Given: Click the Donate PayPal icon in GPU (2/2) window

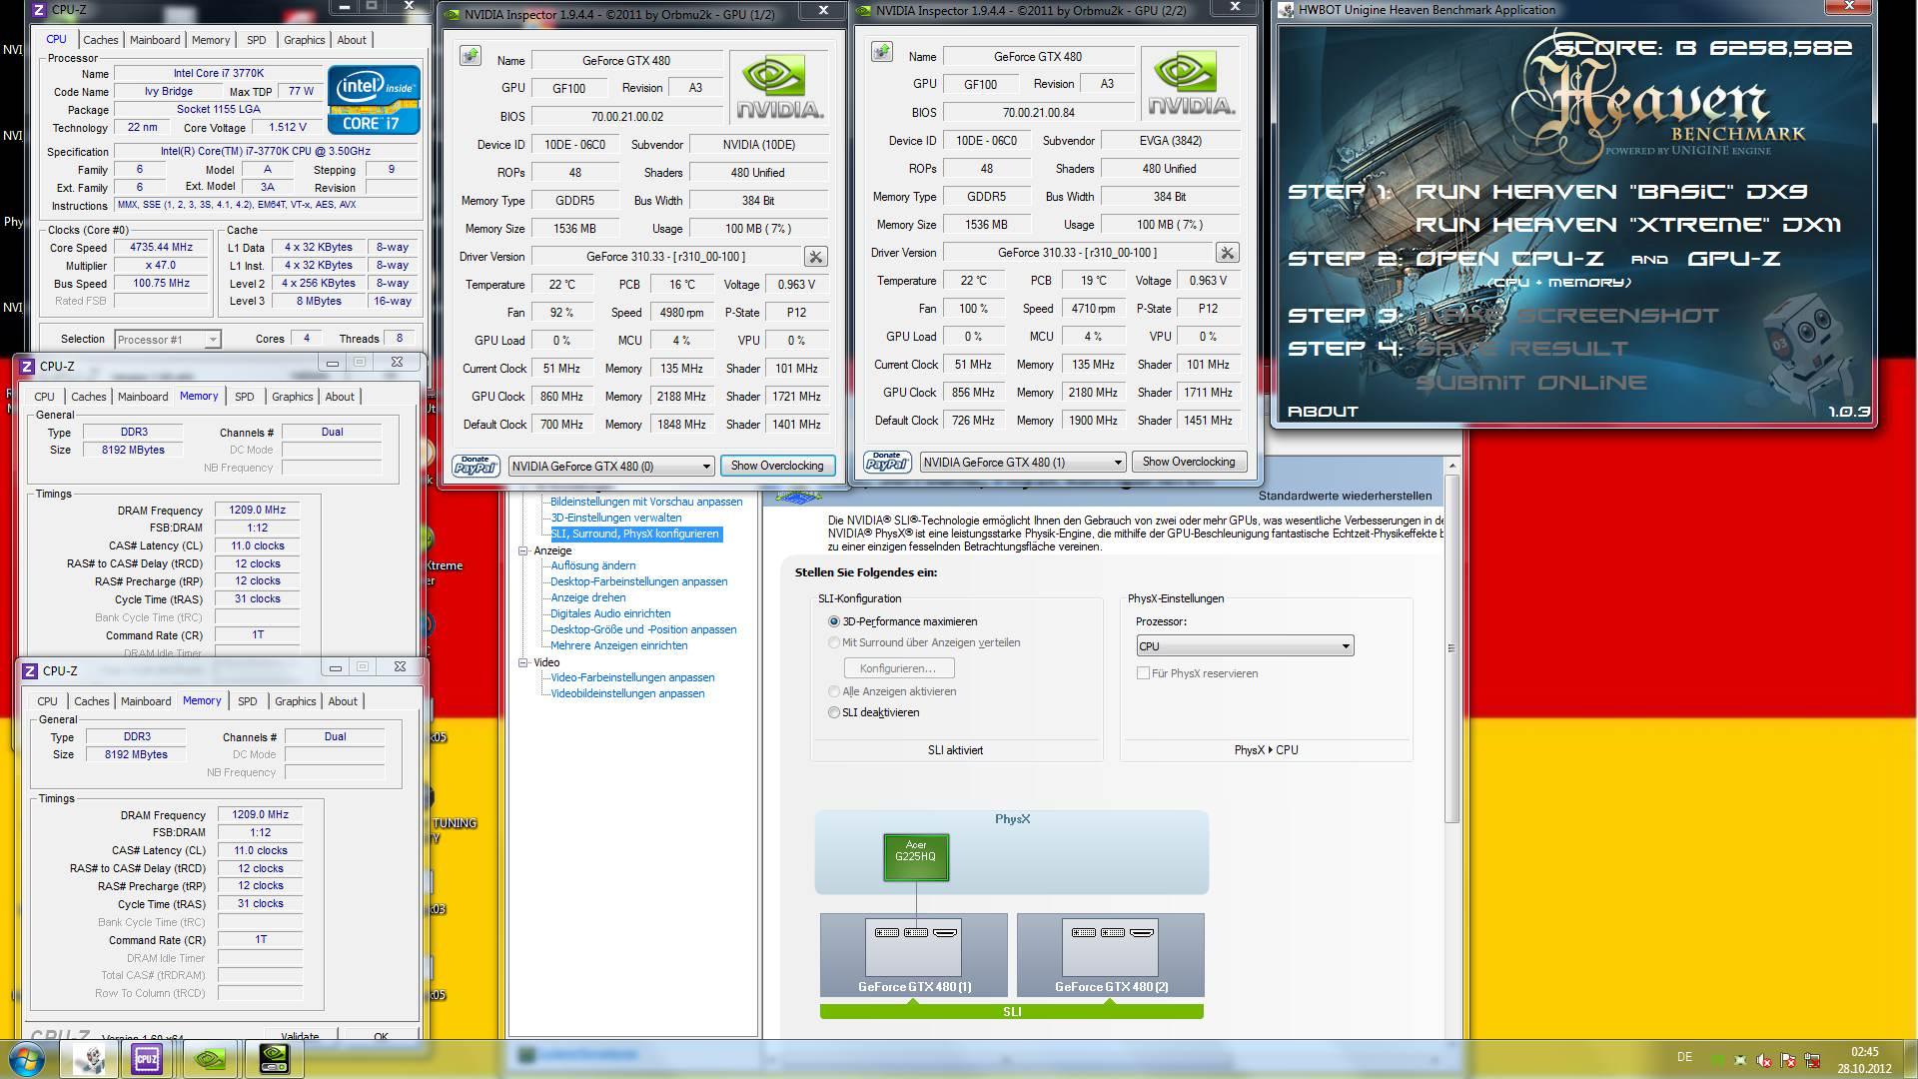Looking at the screenshot, I should click(887, 462).
